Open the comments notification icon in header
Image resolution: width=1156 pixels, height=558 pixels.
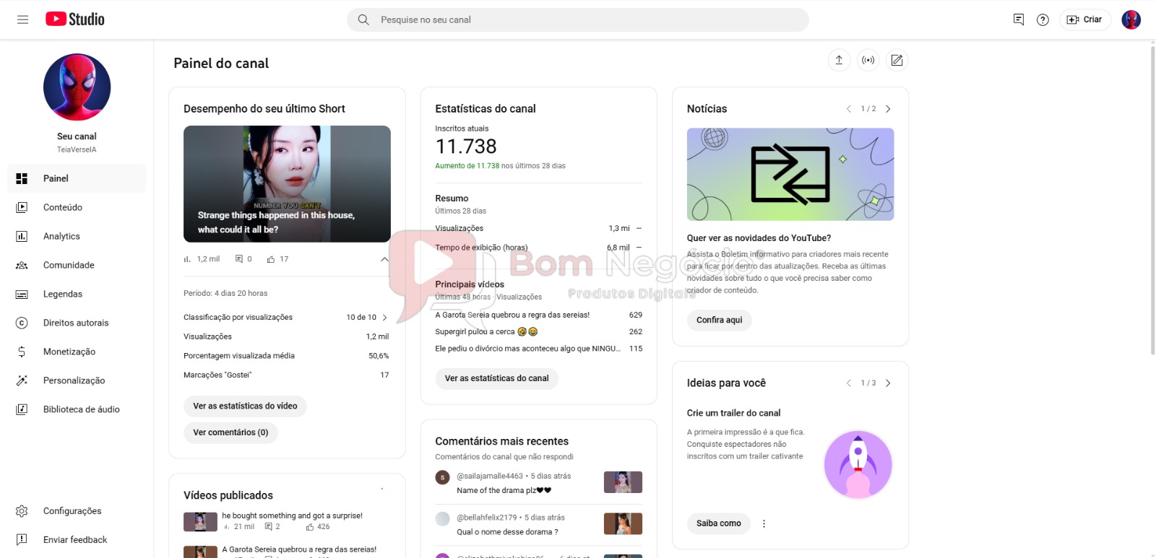click(x=1019, y=19)
